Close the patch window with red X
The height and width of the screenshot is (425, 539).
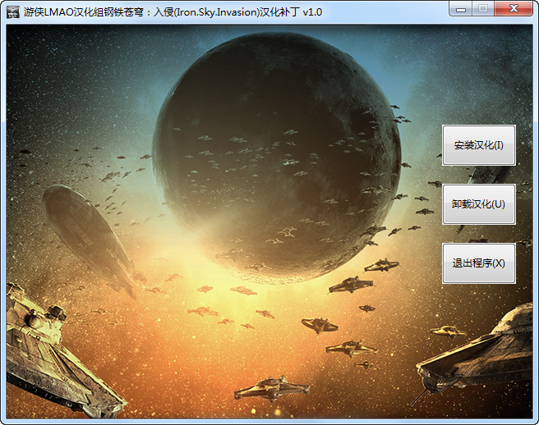click(514, 9)
